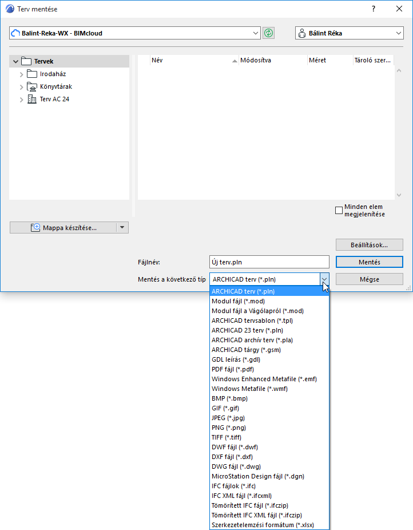Screen dimensions: 413x530
Task: Click the Könyvtárak library folder icon
Action: [x=31, y=86]
